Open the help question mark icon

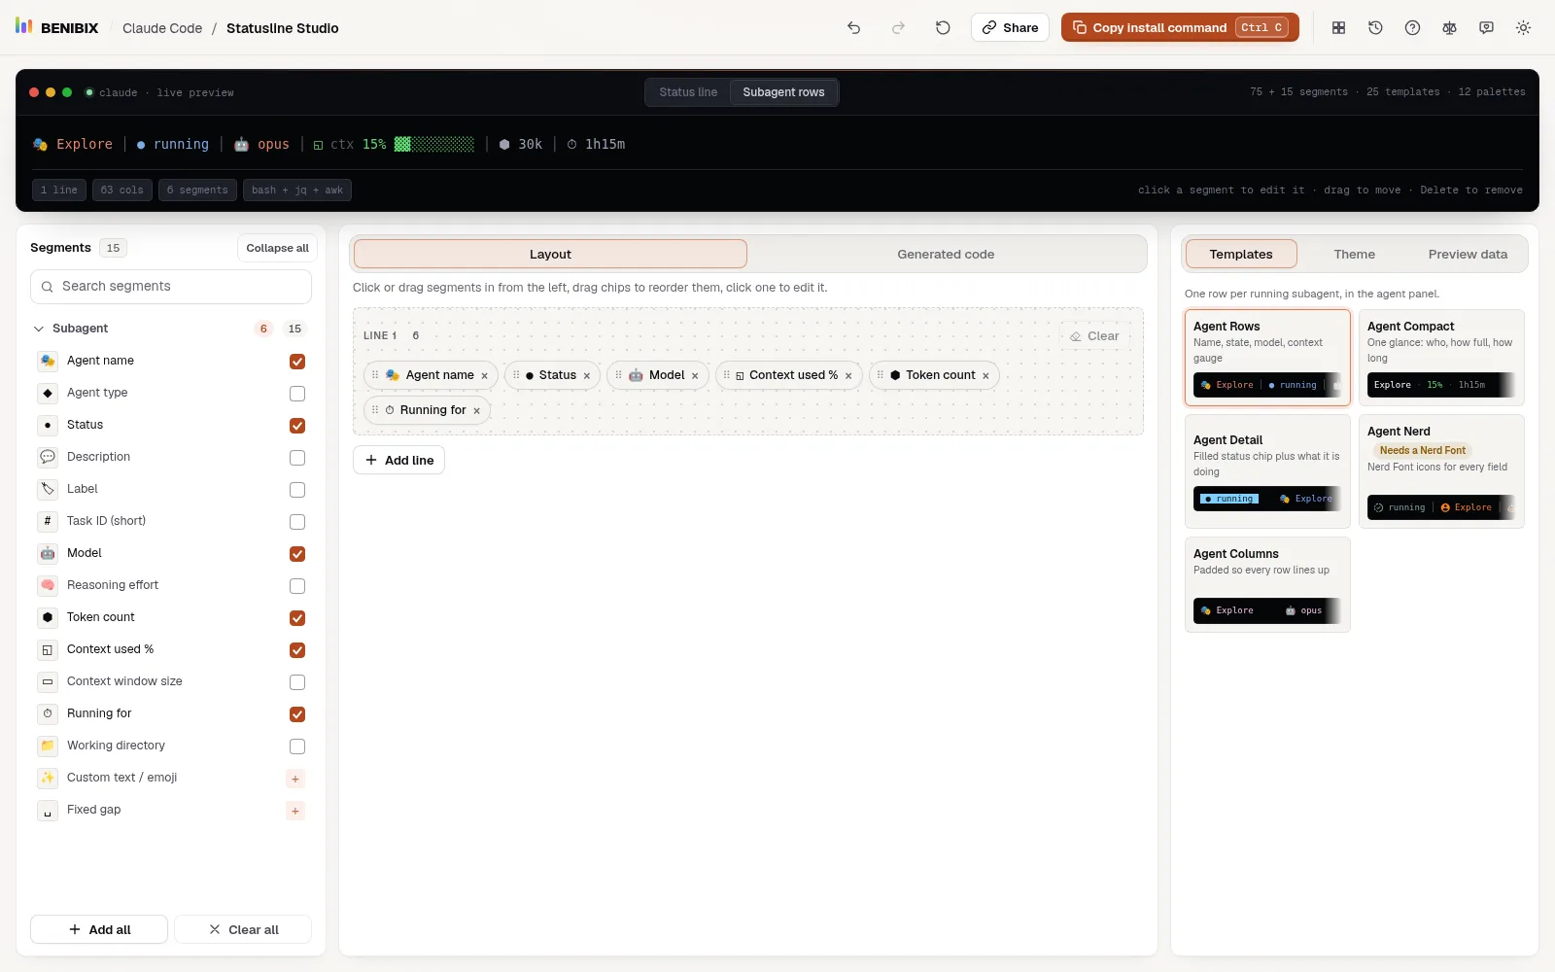coord(1412,27)
